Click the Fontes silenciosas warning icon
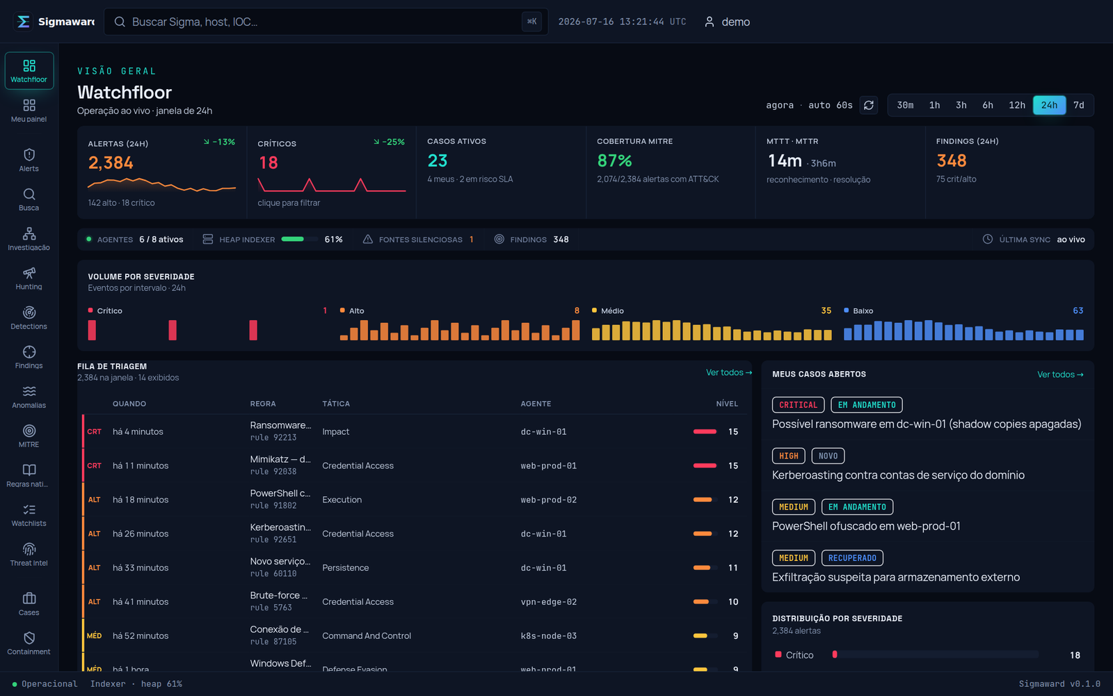Viewport: 1113px width, 696px height. coord(368,239)
